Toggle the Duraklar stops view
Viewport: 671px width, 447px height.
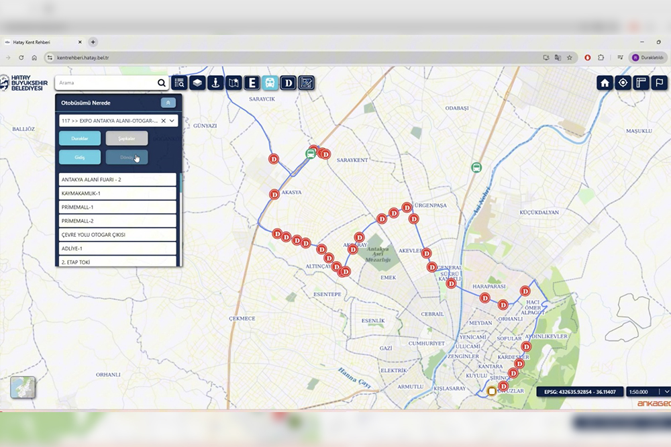click(80, 138)
